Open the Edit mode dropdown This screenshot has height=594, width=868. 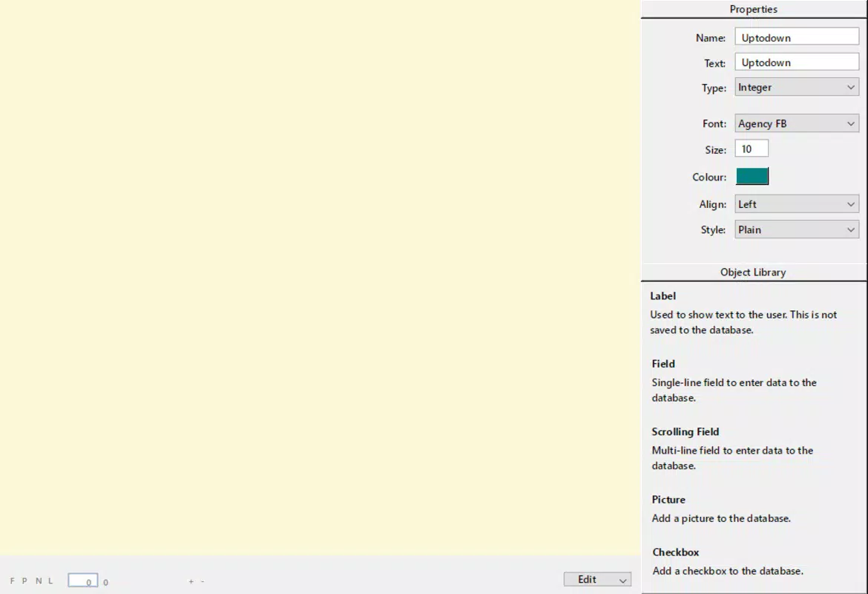[597, 579]
